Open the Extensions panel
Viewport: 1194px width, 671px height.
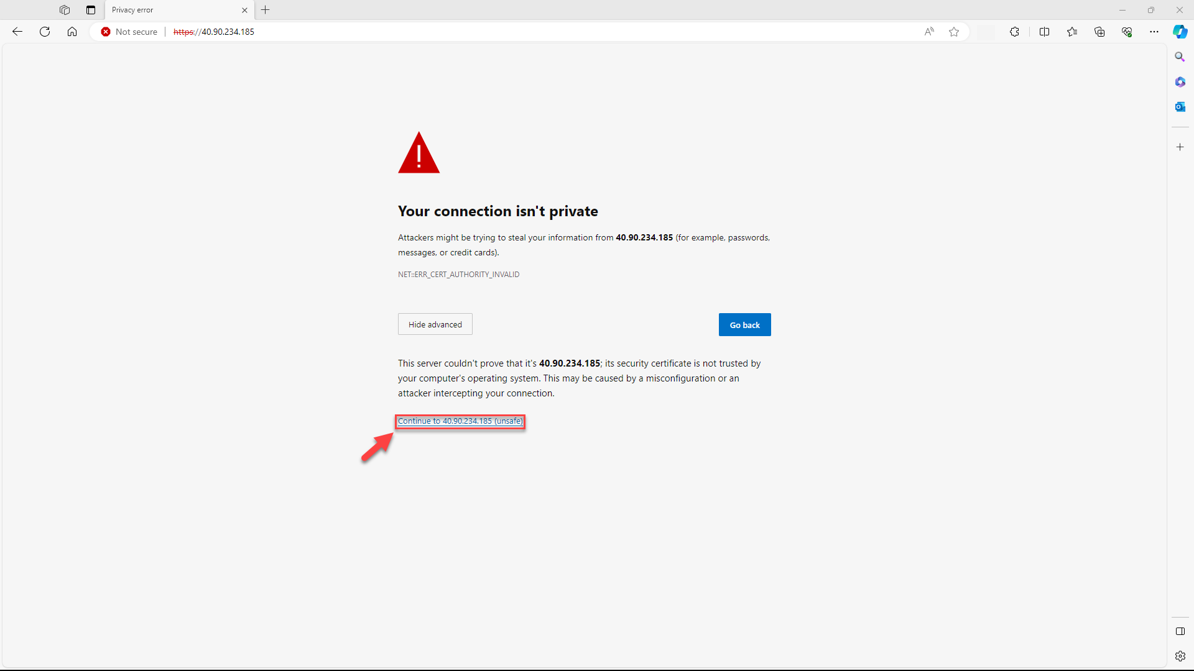pos(1015,32)
